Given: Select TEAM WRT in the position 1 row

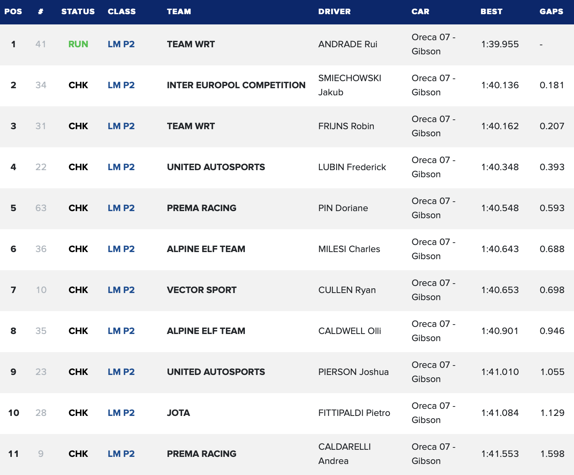Looking at the screenshot, I should tap(191, 44).
